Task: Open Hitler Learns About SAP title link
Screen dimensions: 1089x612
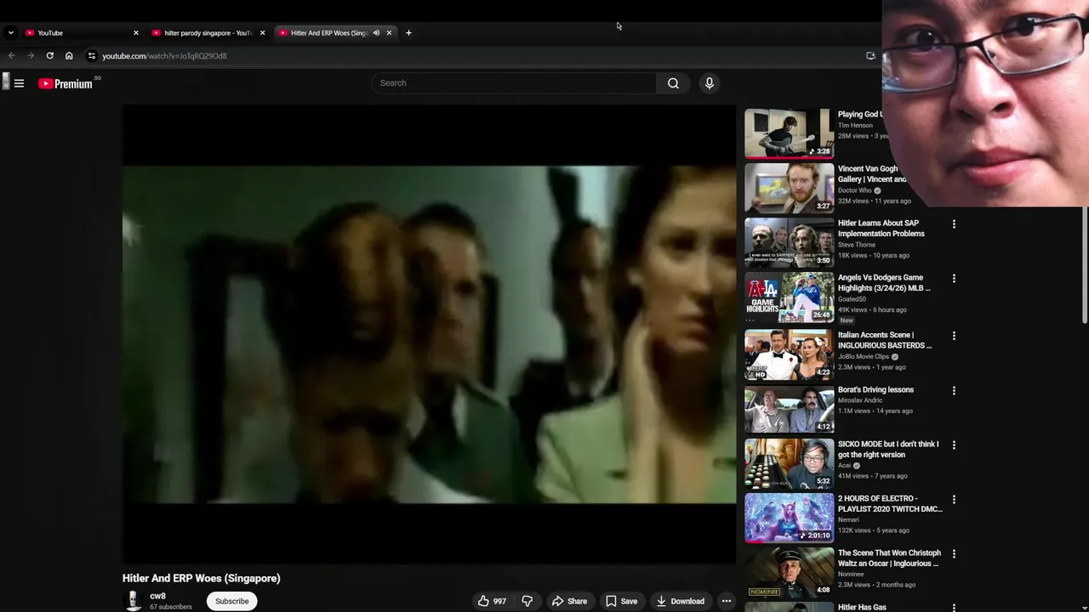Action: click(881, 229)
